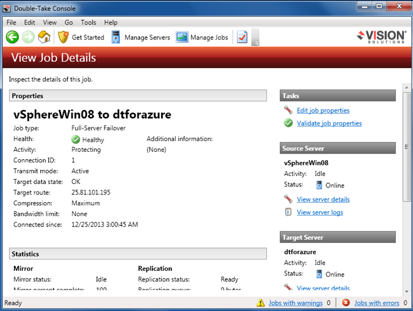This screenshot has width=413, height=311.
Task: Click the Source Server panel header
Action: click(x=338, y=148)
